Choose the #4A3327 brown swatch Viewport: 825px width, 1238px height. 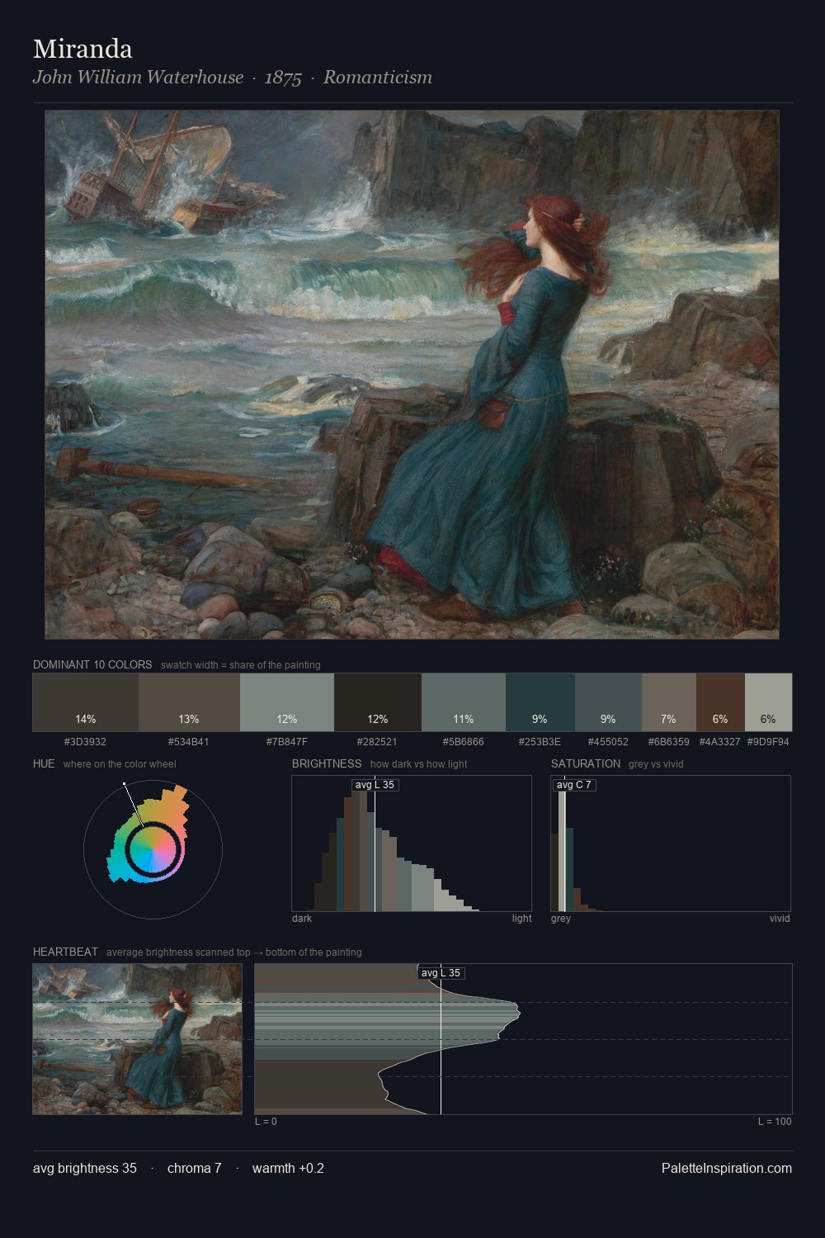[720, 702]
